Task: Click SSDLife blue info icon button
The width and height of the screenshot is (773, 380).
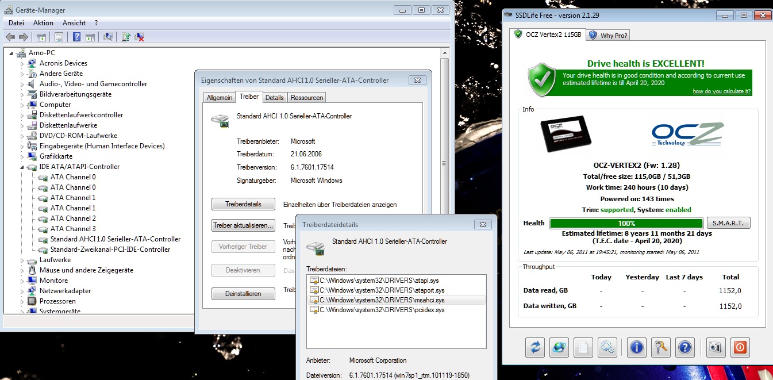Action: [636, 347]
